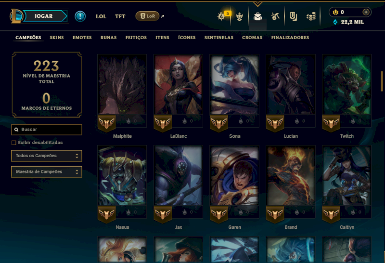Image resolution: width=385 pixels, height=263 pixels.
Task: Open the Runas tab
Action: [x=109, y=38]
